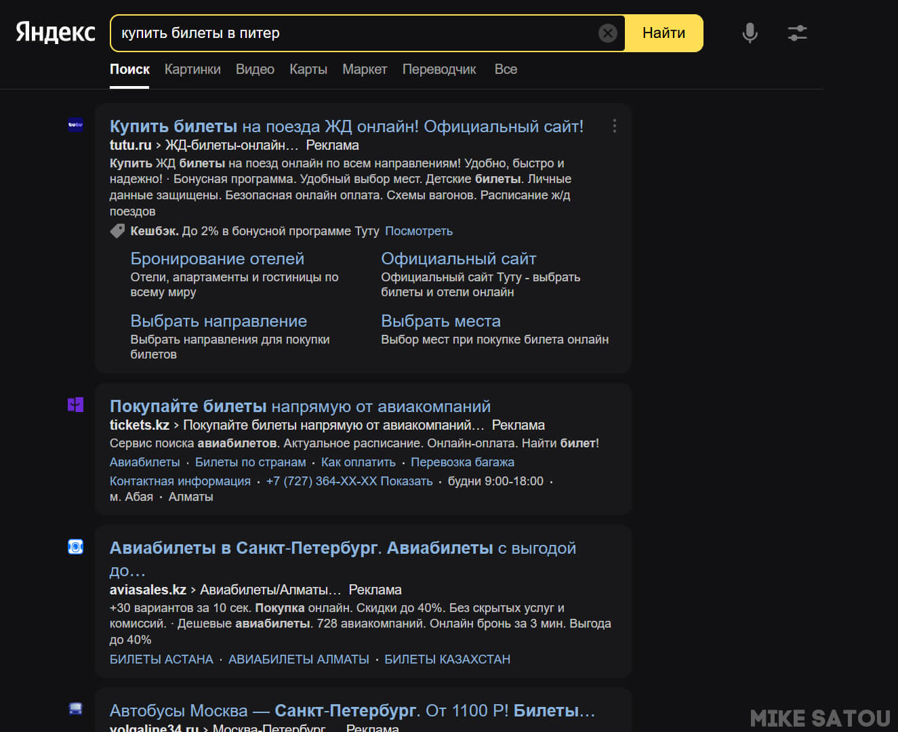Click "Отели, апартаменты и гостиницы по всему миру"
898x732 pixels.
point(234,285)
